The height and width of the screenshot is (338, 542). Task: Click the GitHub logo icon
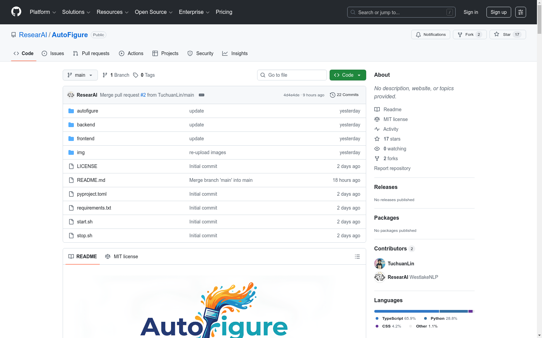[x=16, y=12]
